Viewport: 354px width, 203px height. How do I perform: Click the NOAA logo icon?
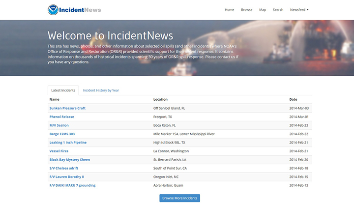click(53, 10)
